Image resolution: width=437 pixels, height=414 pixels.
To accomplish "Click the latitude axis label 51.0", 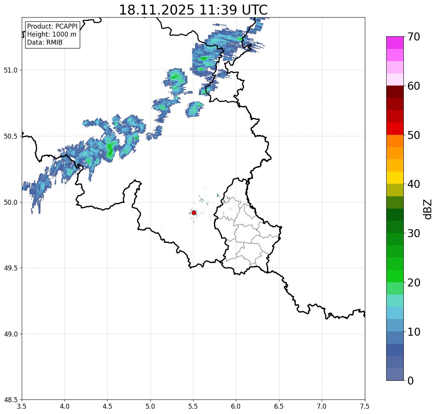I will (11, 70).
